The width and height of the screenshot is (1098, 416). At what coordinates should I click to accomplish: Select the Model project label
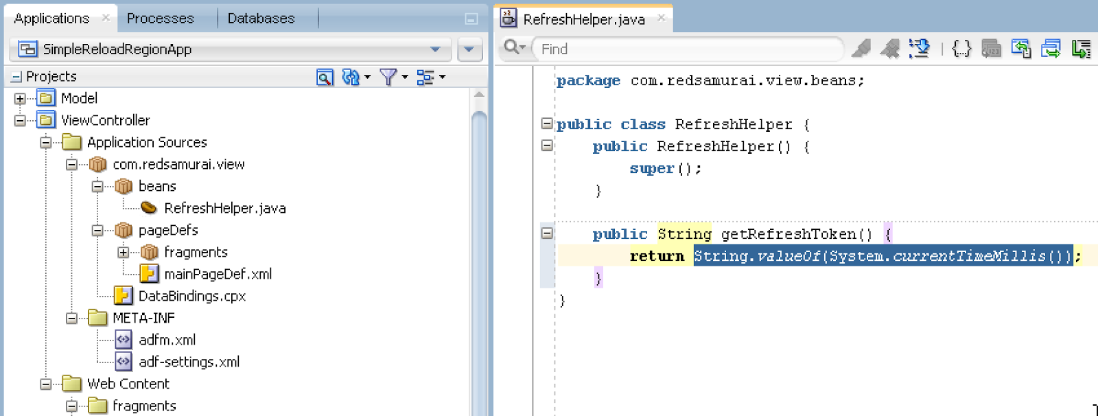(x=79, y=98)
